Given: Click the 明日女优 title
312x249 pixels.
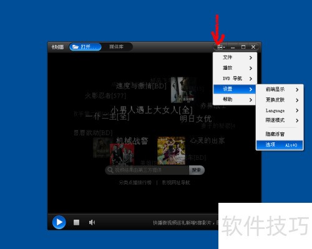Looking at the screenshot, I should pyautogui.click(x=196, y=119).
